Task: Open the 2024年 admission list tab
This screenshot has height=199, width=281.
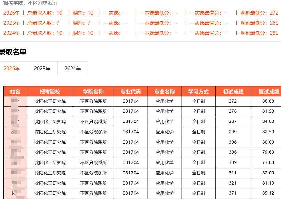Action: click(x=73, y=69)
